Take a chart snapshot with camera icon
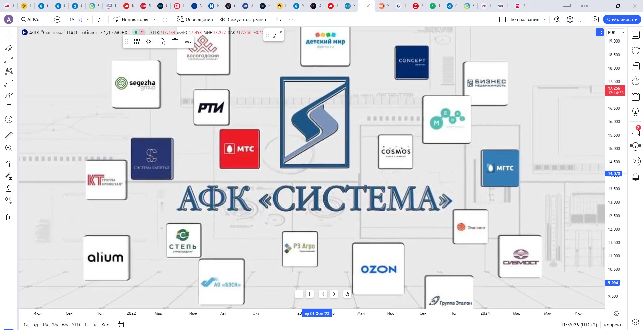 [595, 19]
